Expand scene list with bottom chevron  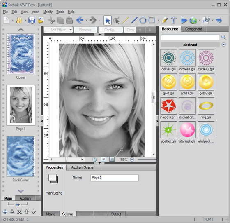pyautogui.click(x=21, y=191)
